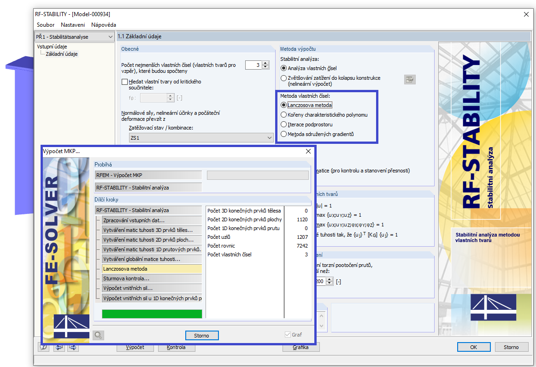
Task: Select Vstupní údaje in navigator tree
Action: click(x=52, y=47)
